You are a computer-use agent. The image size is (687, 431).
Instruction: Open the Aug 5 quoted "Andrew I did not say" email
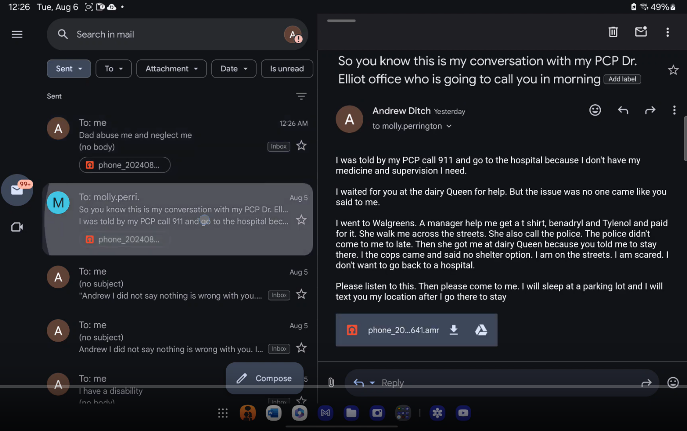tap(178, 284)
